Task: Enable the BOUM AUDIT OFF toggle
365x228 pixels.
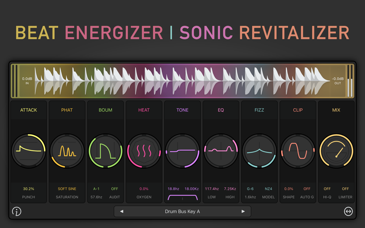Action: click(x=115, y=189)
